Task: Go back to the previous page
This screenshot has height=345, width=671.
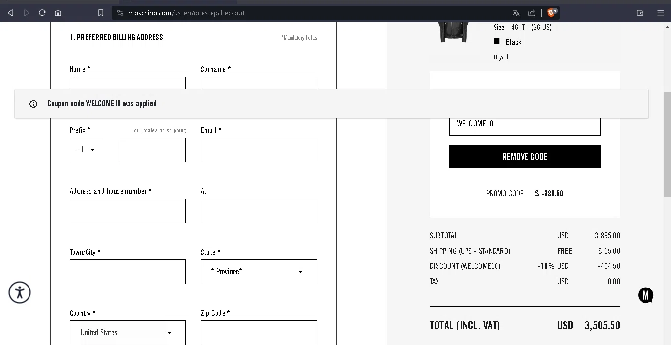Action: point(11,13)
